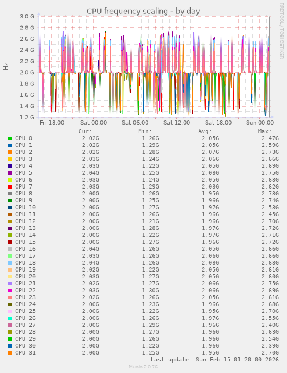Screen dimensions: 287x373
Task: Click the 'CPU 28' legend label
Action: (x=25, y=332)
